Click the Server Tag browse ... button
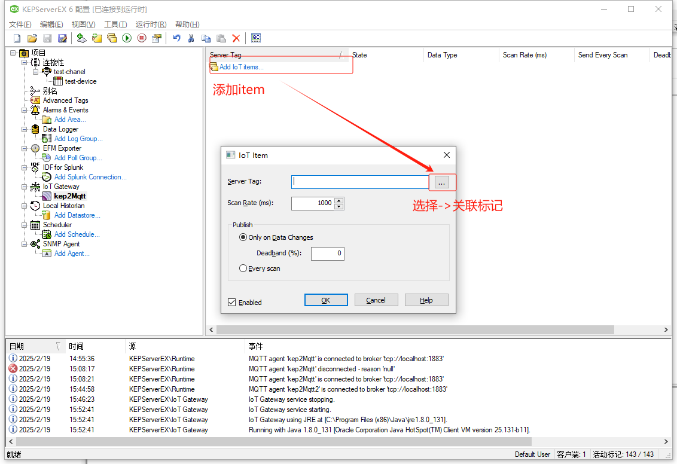677x464 pixels. (441, 182)
